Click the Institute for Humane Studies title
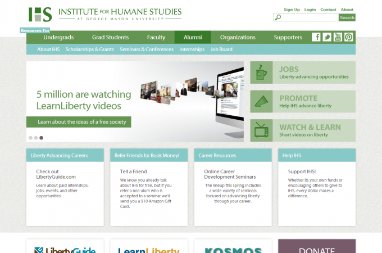 pyautogui.click(x=120, y=12)
